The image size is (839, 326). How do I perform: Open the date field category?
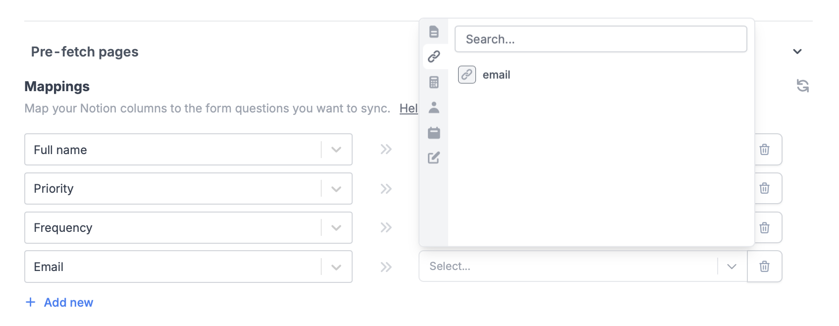[x=434, y=133]
